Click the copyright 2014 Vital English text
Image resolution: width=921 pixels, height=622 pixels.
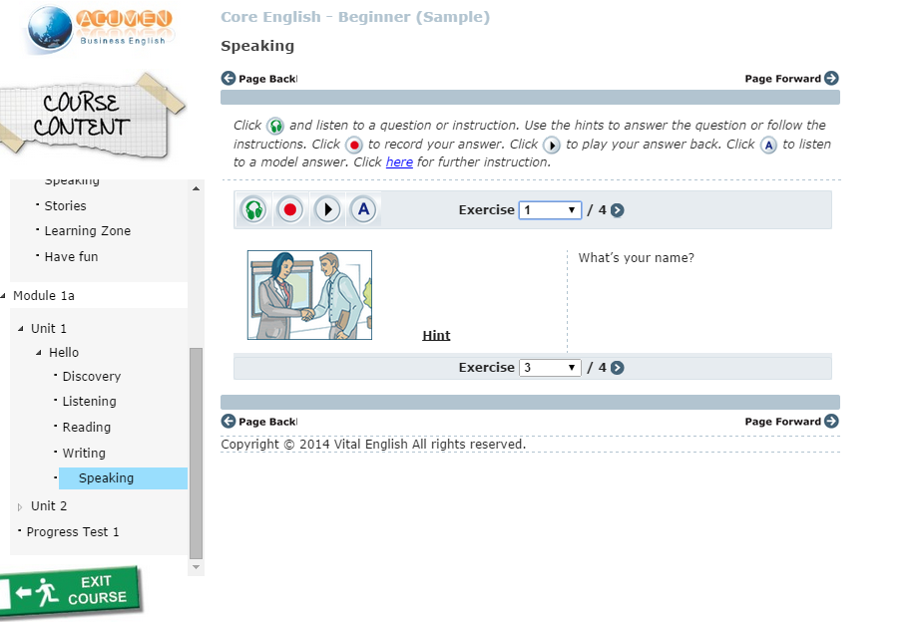tap(373, 445)
